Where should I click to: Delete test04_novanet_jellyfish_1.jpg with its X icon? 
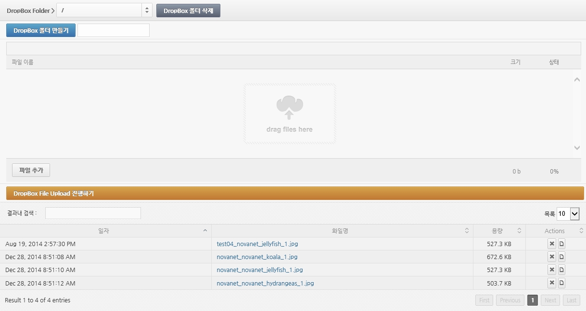552,244
